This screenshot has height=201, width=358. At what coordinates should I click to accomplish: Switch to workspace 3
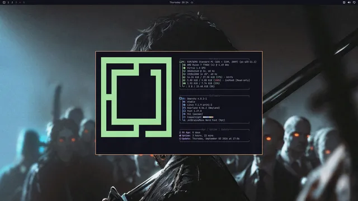pyautogui.click(x=16, y=2)
